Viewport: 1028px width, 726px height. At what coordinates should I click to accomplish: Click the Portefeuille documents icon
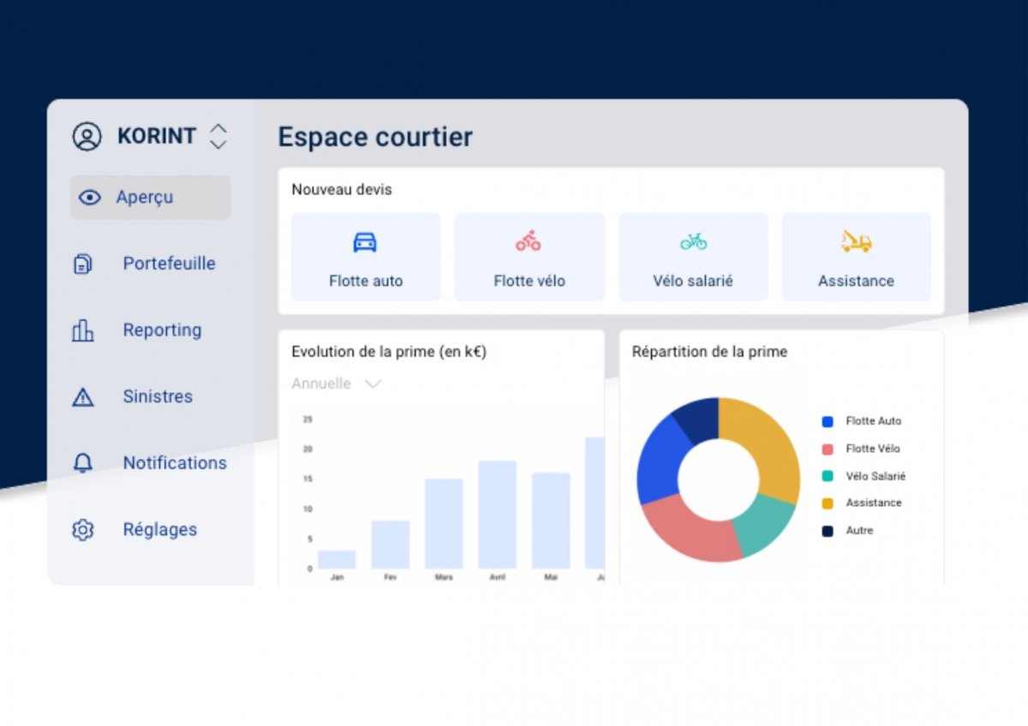pyautogui.click(x=82, y=264)
